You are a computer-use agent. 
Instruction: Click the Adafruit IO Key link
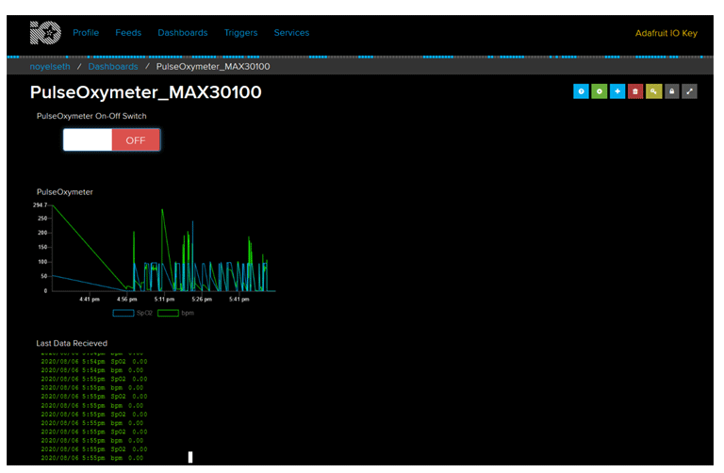[x=666, y=34]
